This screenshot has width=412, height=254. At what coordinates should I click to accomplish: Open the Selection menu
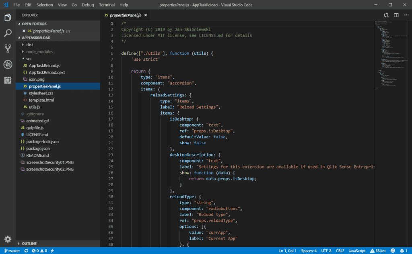pyautogui.click(x=44, y=5)
